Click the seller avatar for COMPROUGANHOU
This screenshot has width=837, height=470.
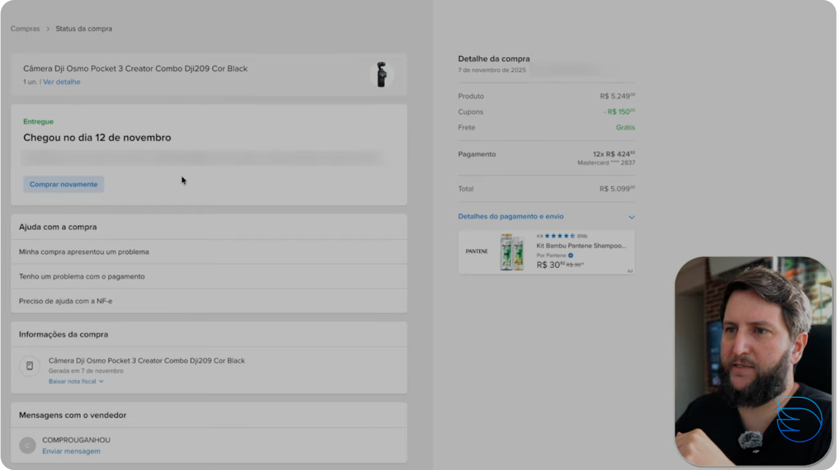(x=28, y=445)
